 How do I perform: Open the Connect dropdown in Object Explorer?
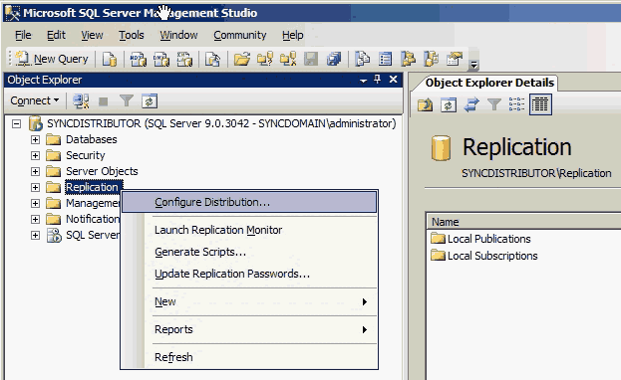(x=35, y=100)
